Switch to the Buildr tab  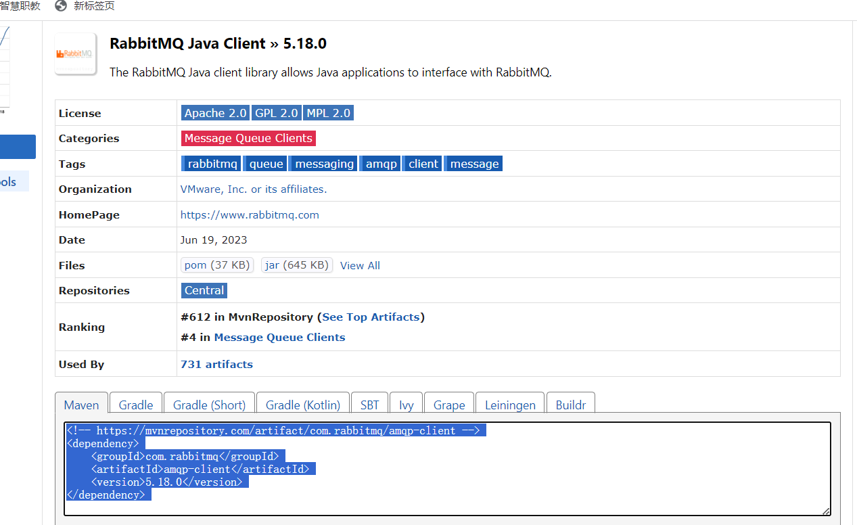point(571,405)
